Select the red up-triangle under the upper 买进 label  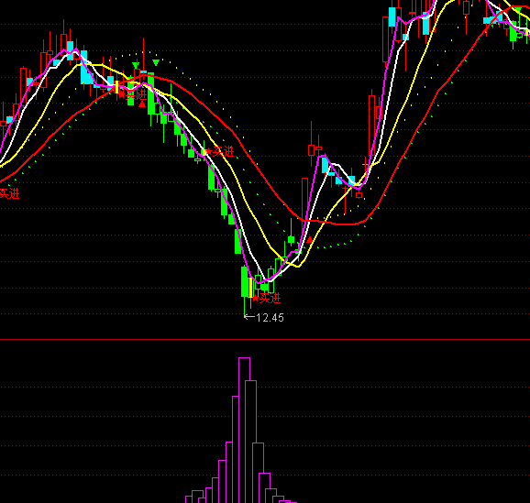[142, 104]
